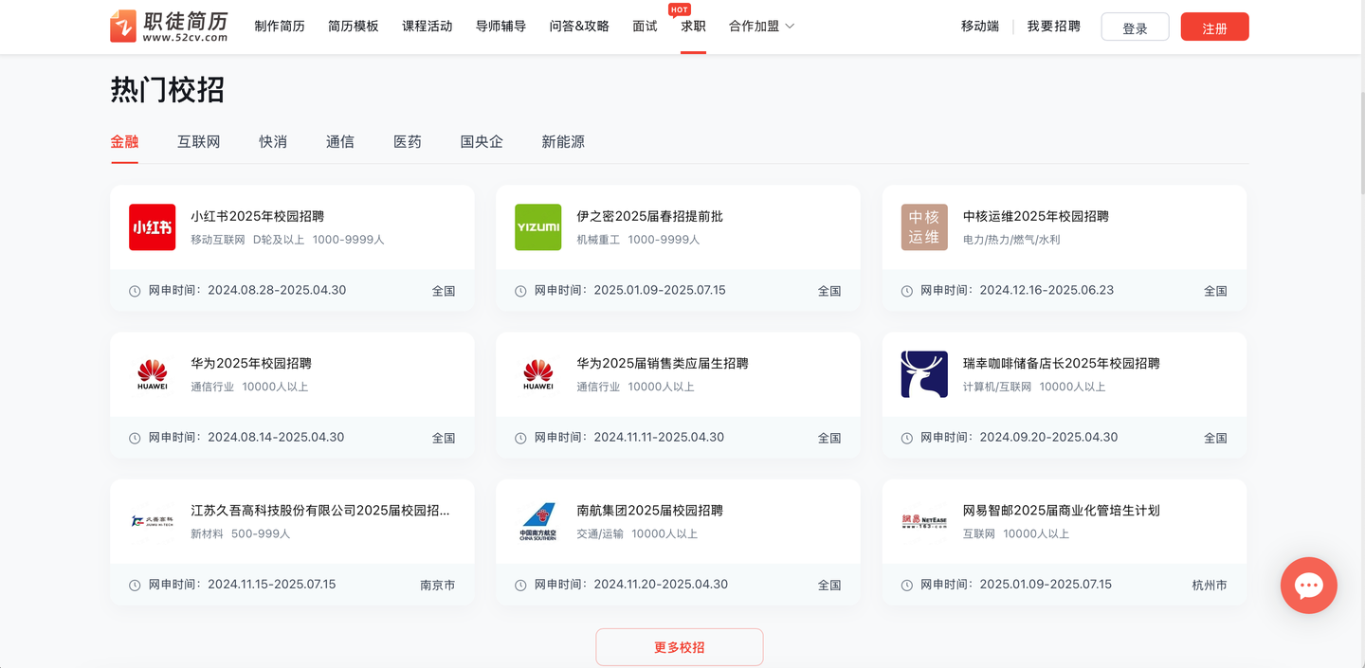Click clock icon in 小红书 card
The image size is (1365, 668).
pos(135,291)
